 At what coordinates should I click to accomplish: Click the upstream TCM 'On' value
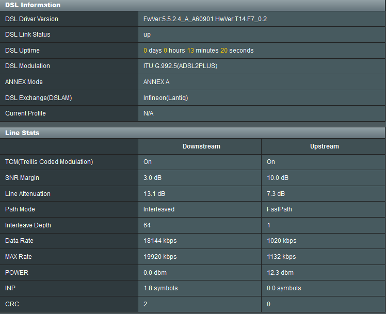271,162
